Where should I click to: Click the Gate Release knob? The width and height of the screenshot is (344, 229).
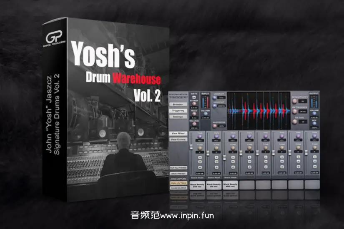(194, 124)
